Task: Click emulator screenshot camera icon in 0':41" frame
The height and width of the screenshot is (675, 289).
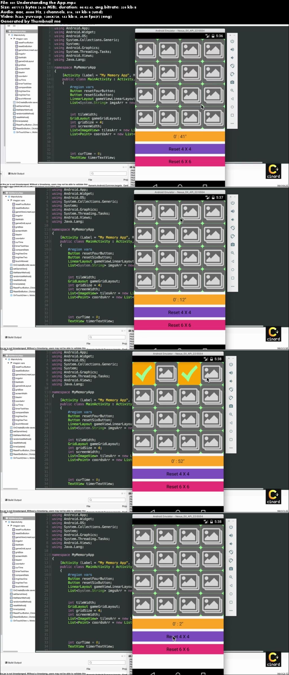Action: [232, 82]
